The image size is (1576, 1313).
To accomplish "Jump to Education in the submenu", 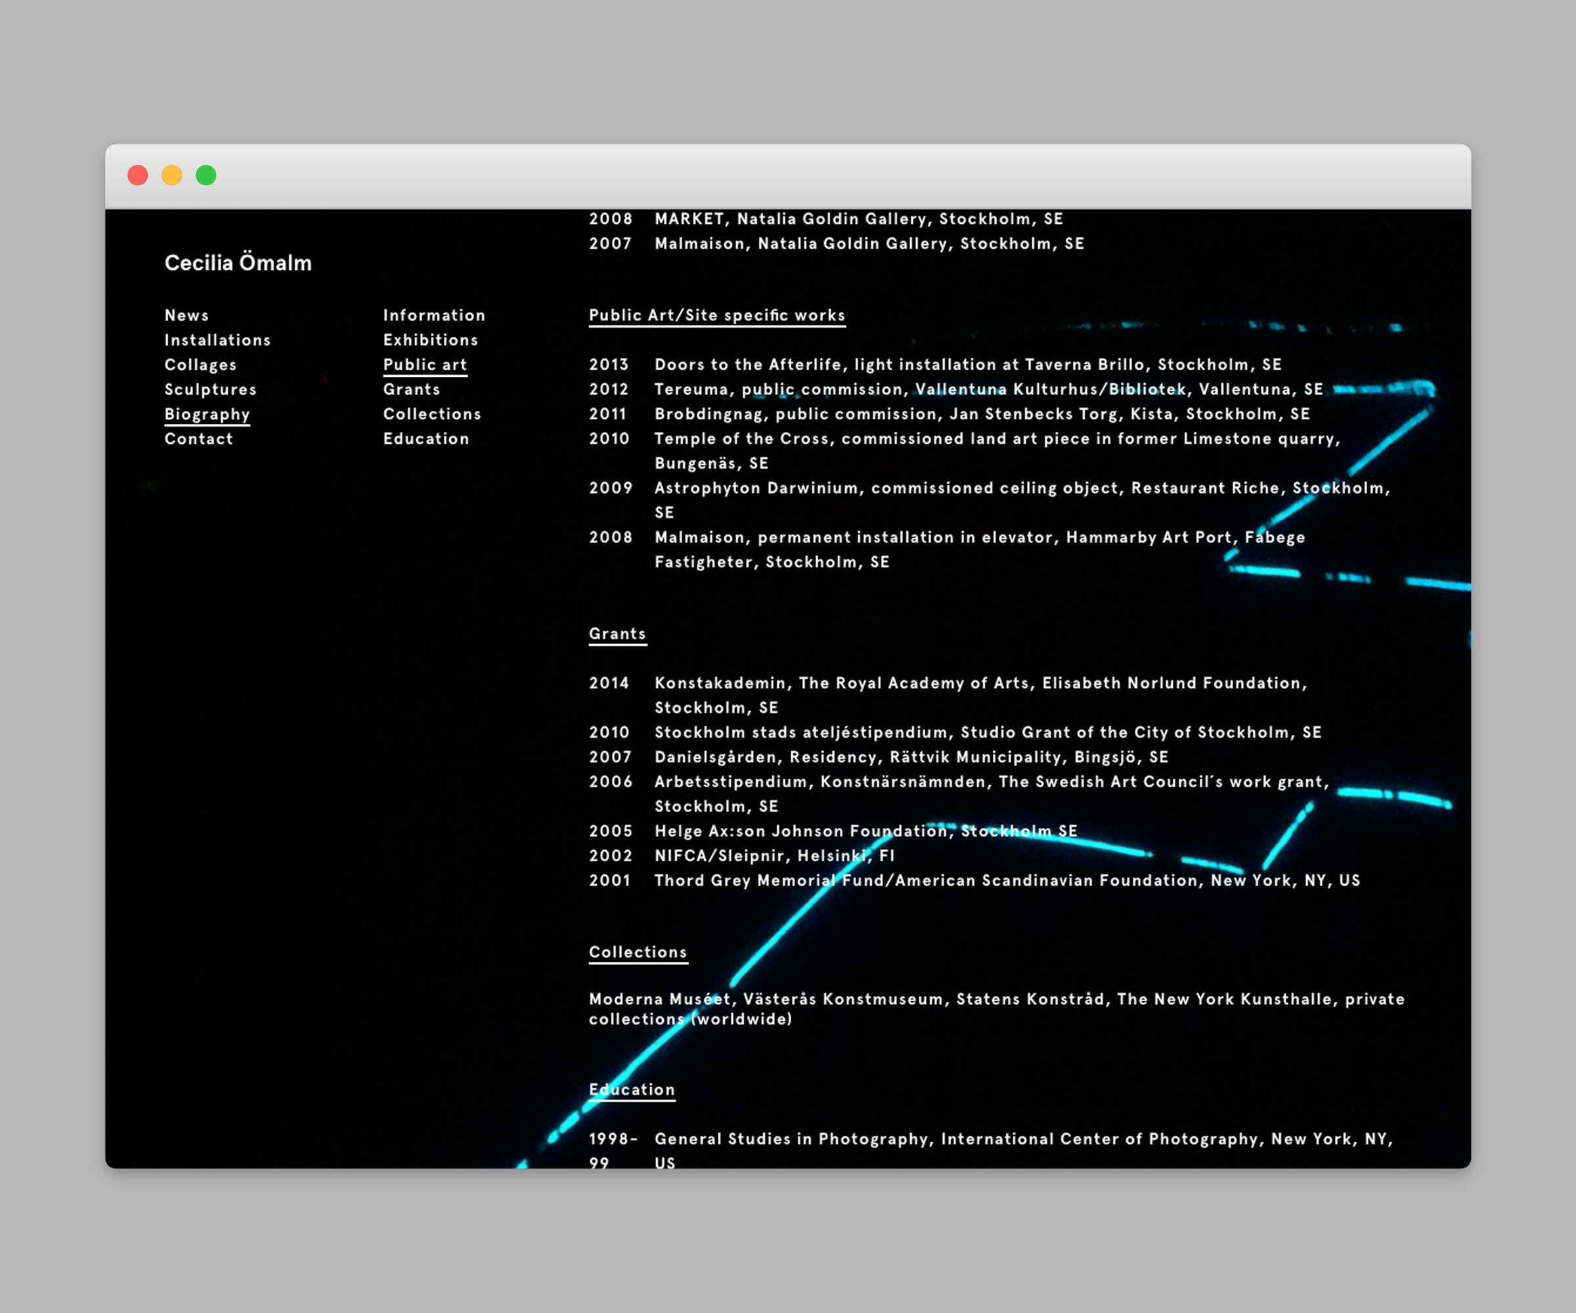I will click(426, 438).
